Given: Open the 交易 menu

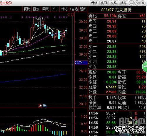Looking at the screenshot, I should click(x=113, y=3).
